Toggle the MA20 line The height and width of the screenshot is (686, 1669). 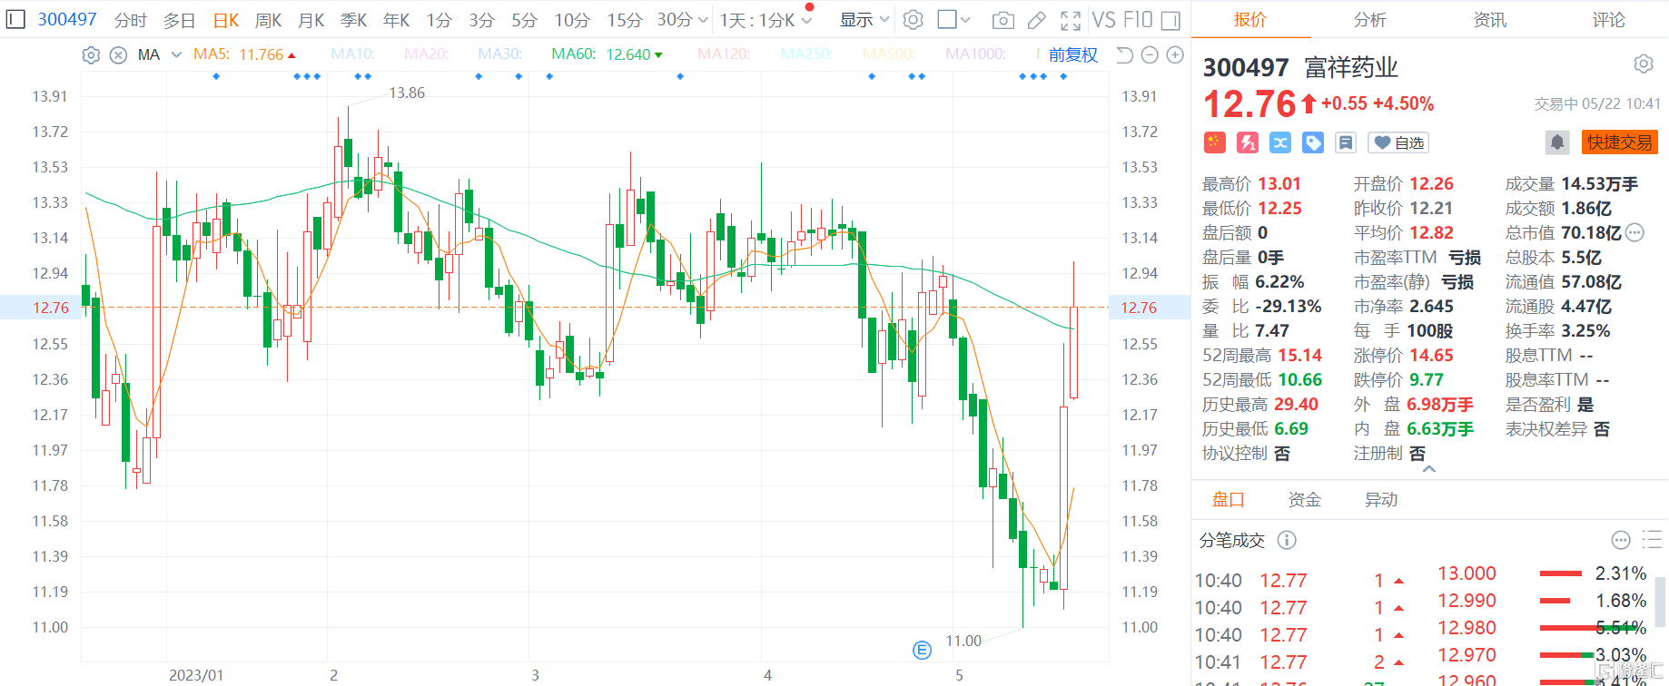426,54
